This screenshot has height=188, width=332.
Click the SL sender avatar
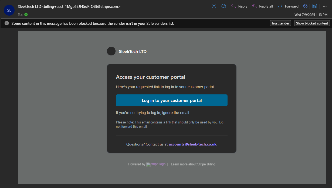coord(9,10)
